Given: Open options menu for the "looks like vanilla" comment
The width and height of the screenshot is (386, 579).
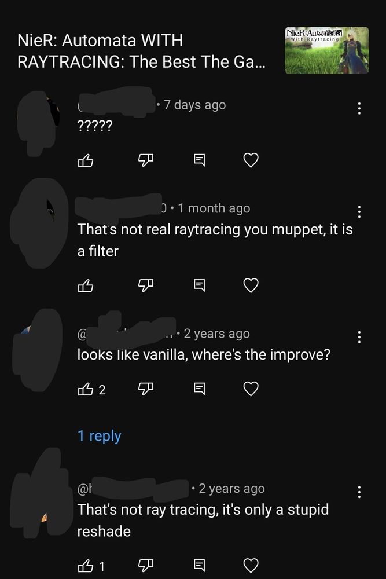Looking at the screenshot, I should [359, 337].
